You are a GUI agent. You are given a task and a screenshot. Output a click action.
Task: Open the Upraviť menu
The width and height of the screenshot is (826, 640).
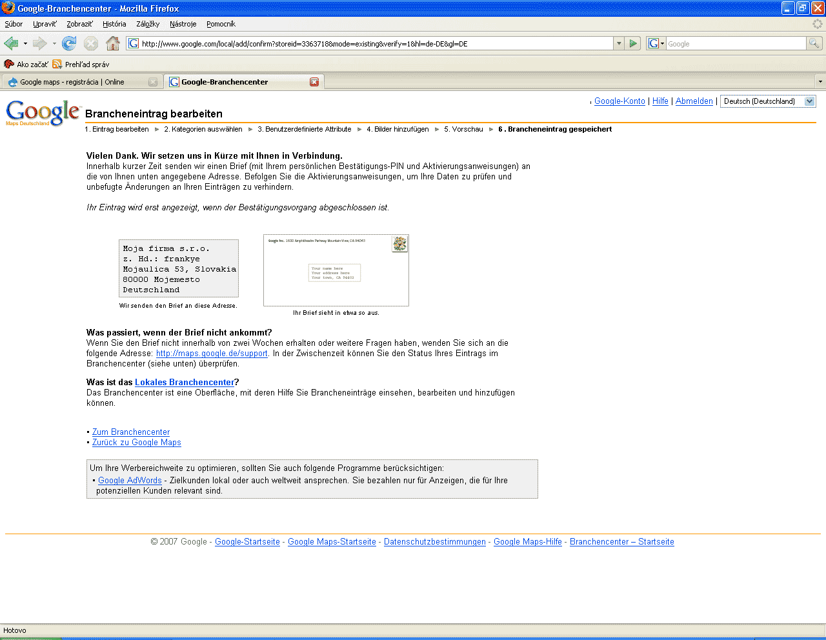(45, 24)
